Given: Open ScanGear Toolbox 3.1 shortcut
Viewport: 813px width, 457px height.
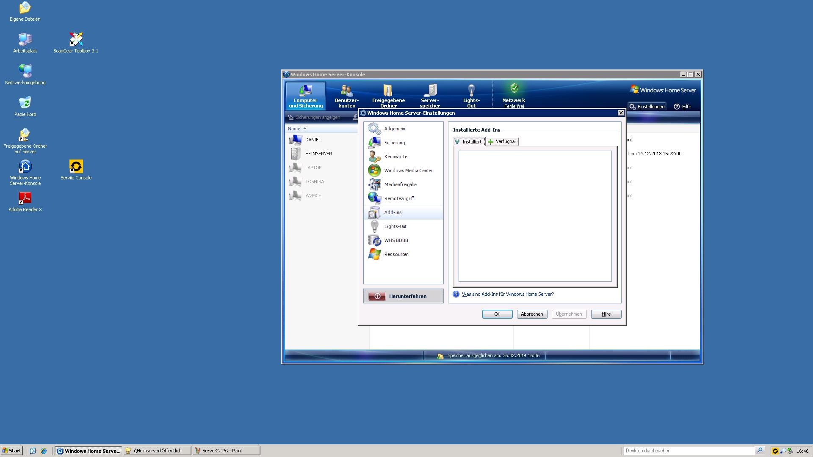Looking at the screenshot, I should pos(76,43).
